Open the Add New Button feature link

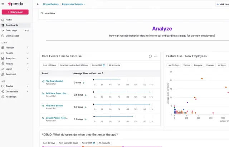54,106
